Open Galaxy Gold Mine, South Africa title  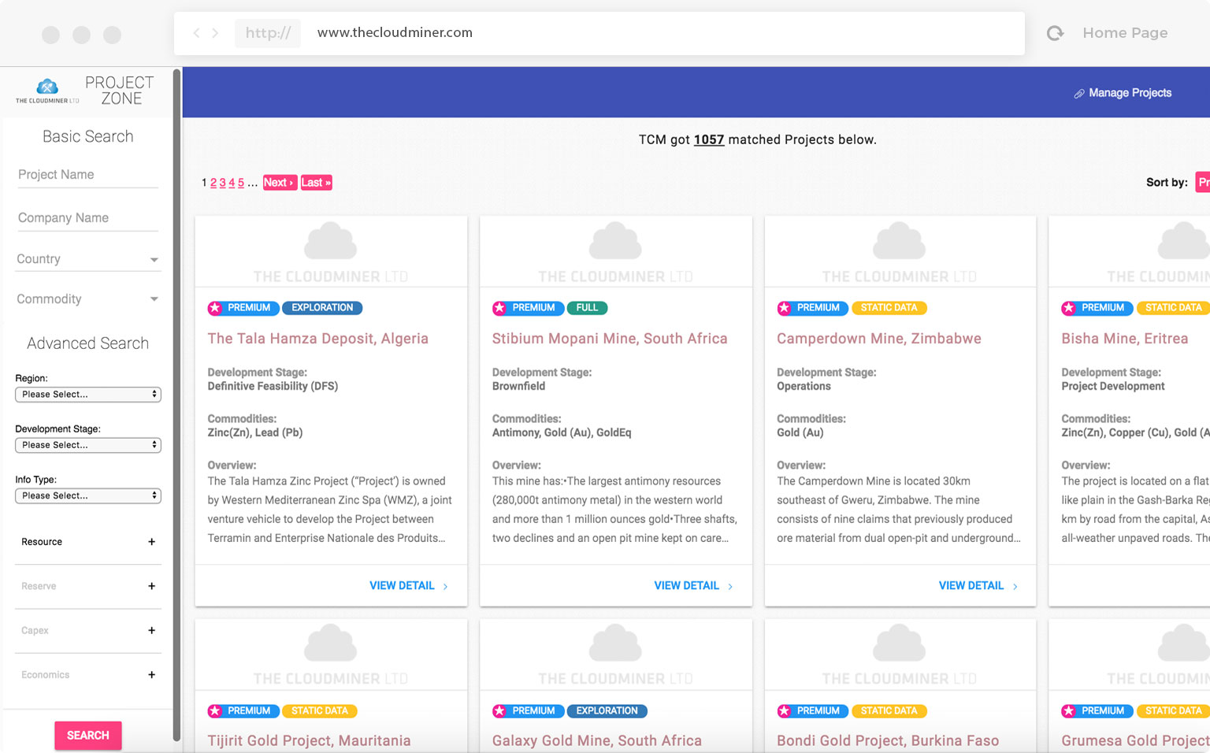click(x=596, y=741)
